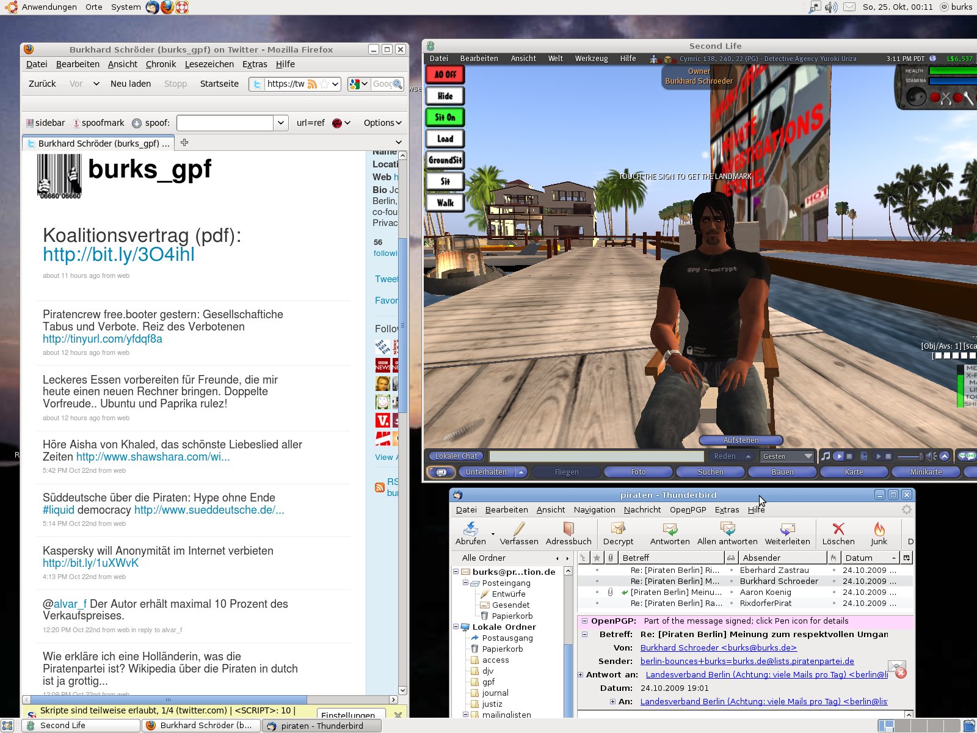The width and height of the screenshot is (977, 733).
Task: Open Werkzeug menu in Second Life
Action: pos(591,59)
